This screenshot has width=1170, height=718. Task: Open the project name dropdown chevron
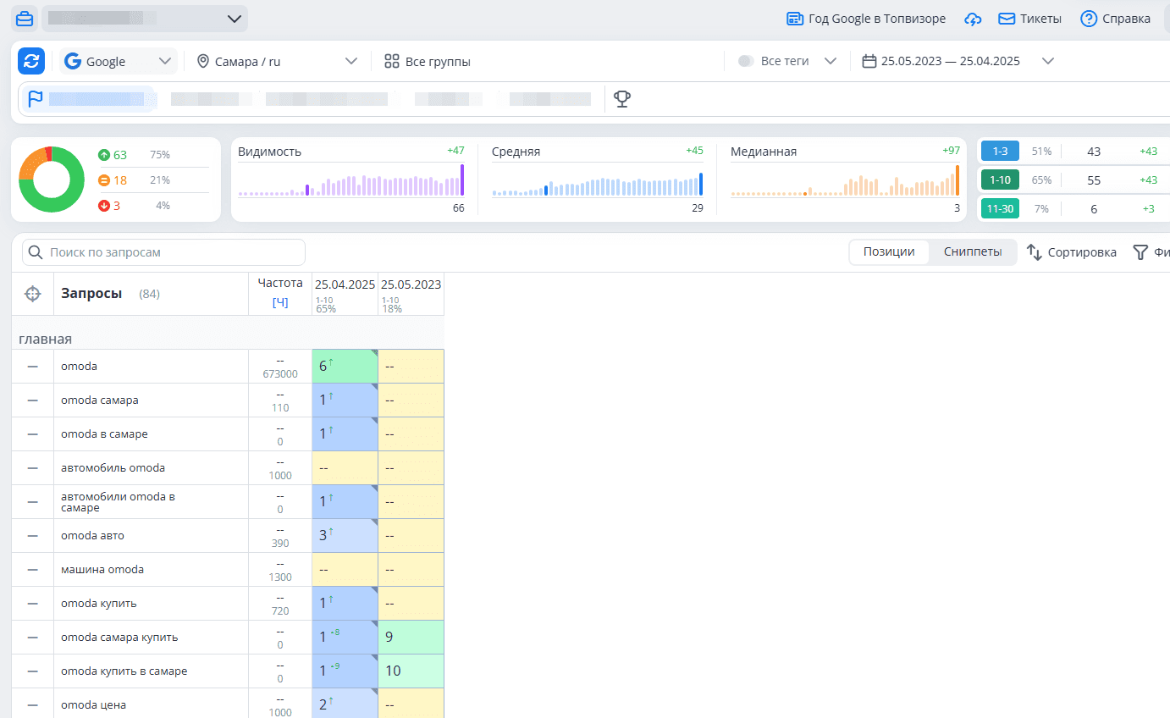point(235,19)
